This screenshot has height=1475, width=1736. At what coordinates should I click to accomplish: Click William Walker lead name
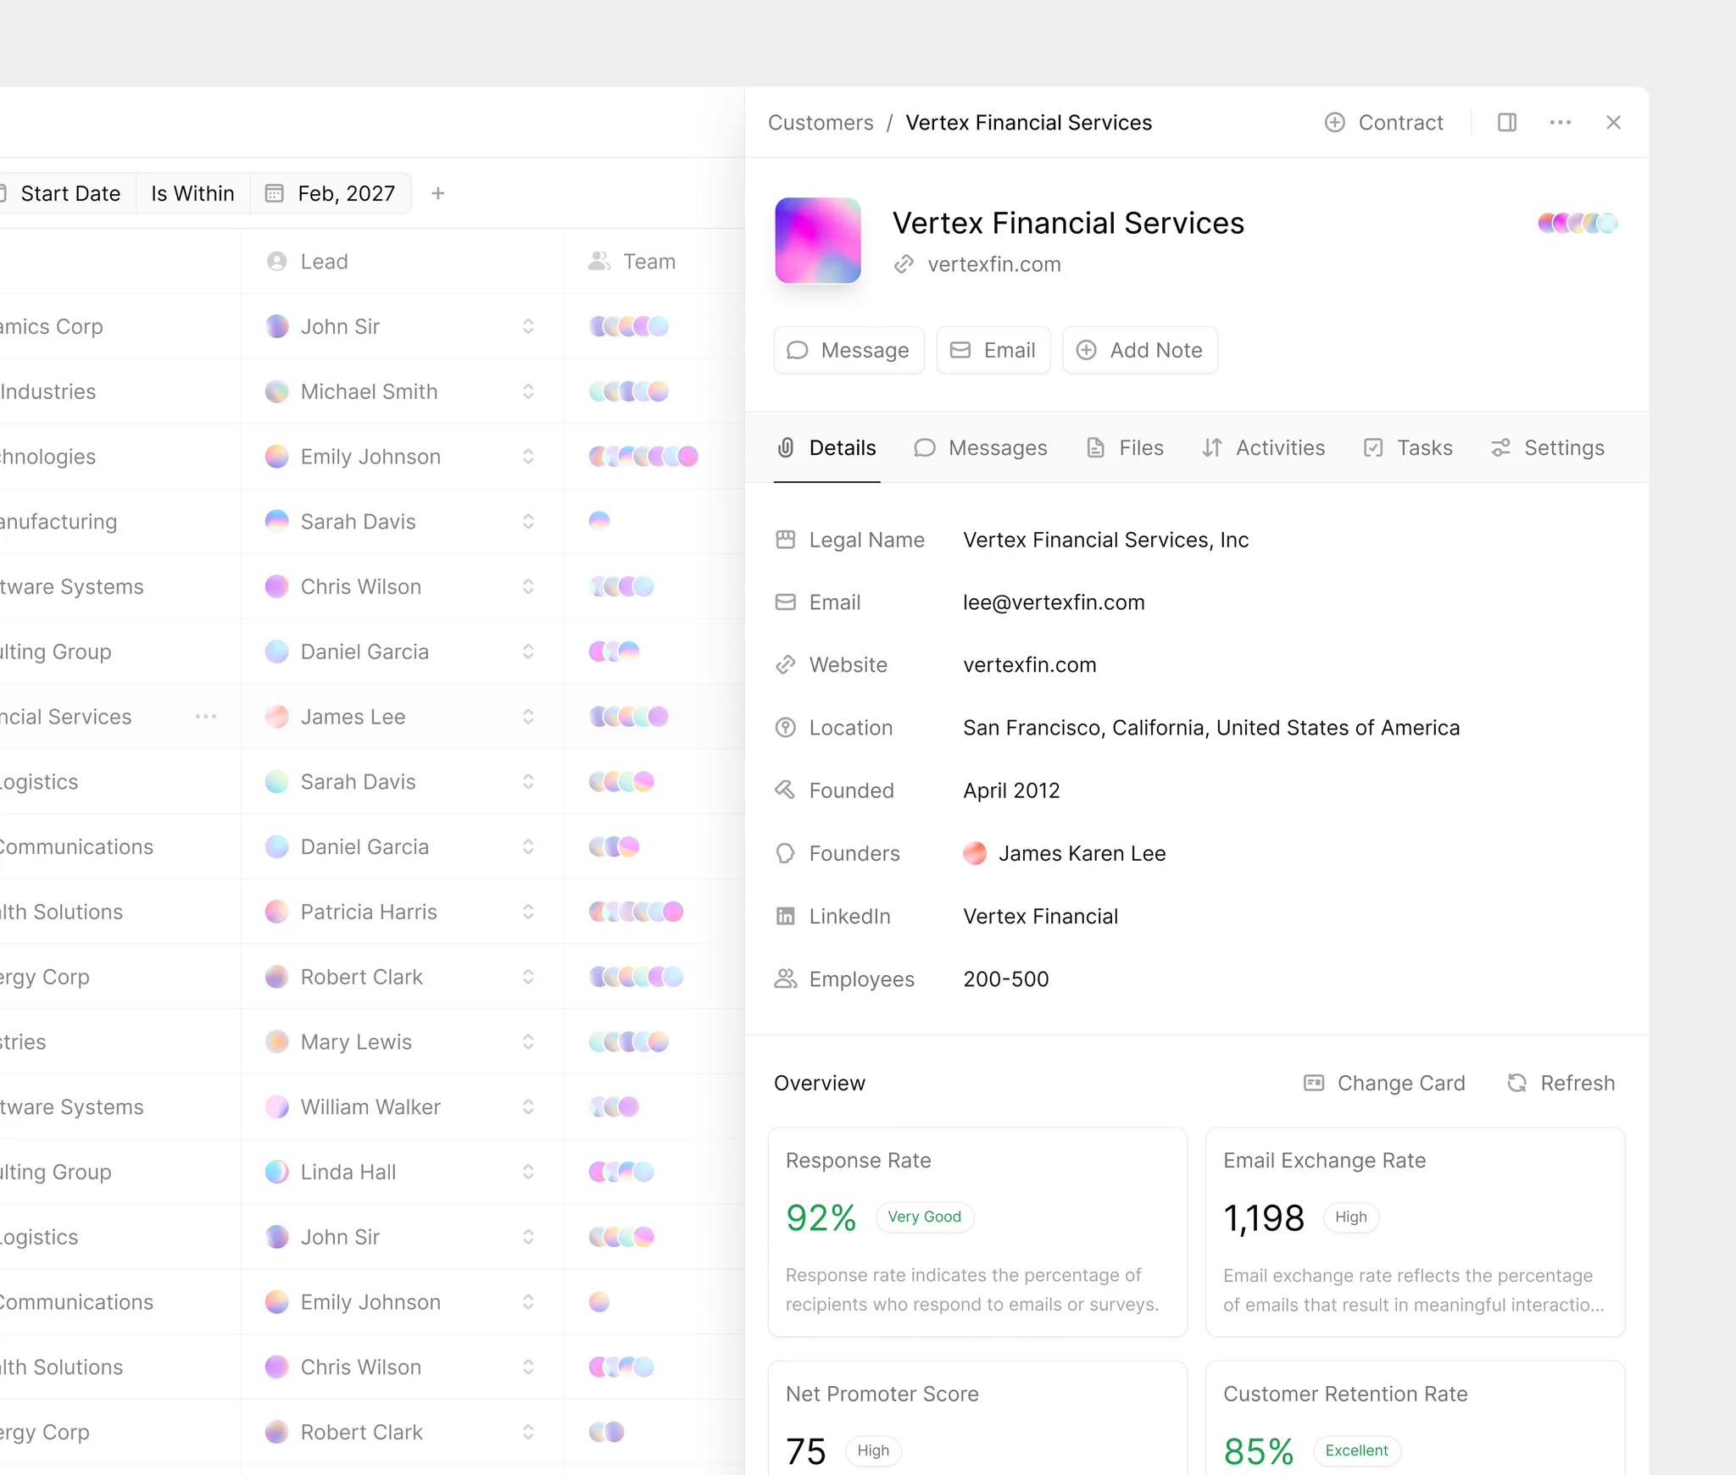click(370, 1107)
